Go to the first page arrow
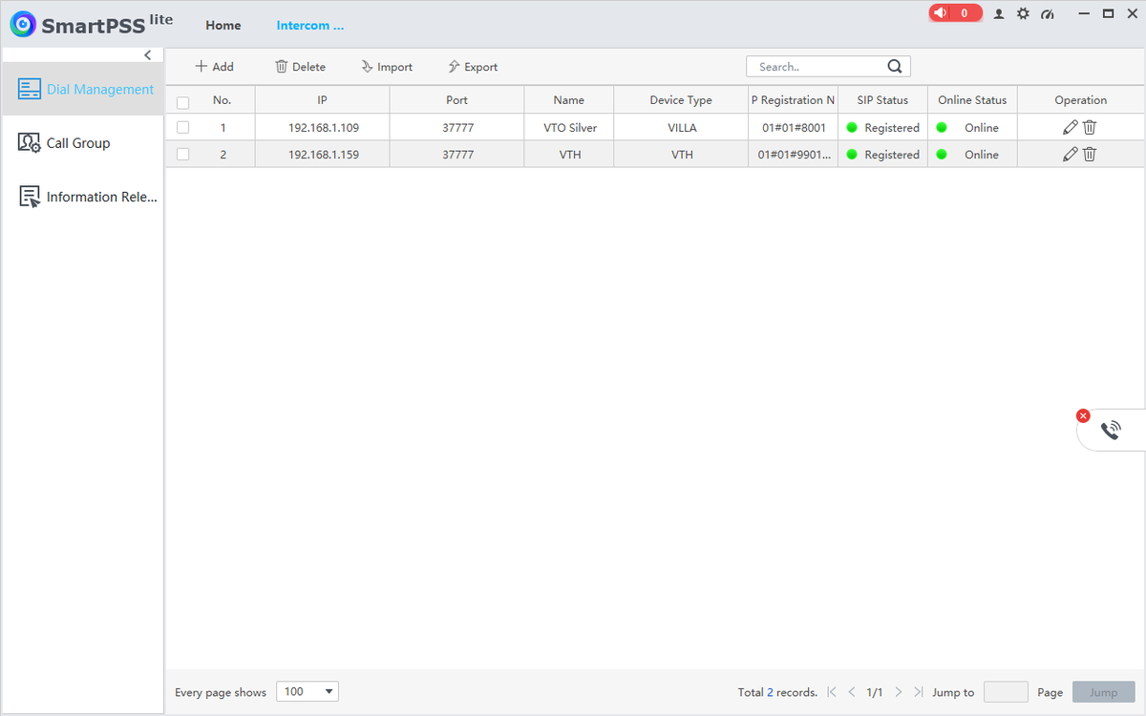The height and width of the screenshot is (716, 1146). click(x=832, y=692)
